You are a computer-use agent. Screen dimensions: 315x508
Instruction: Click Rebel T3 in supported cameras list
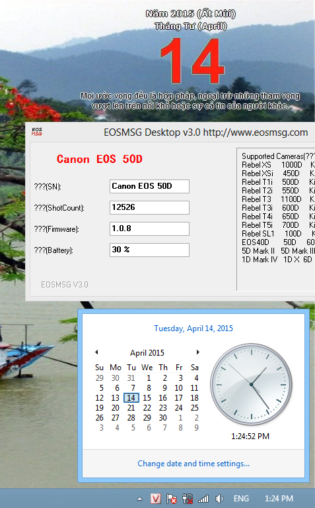pyautogui.click(x=256, y=199)
